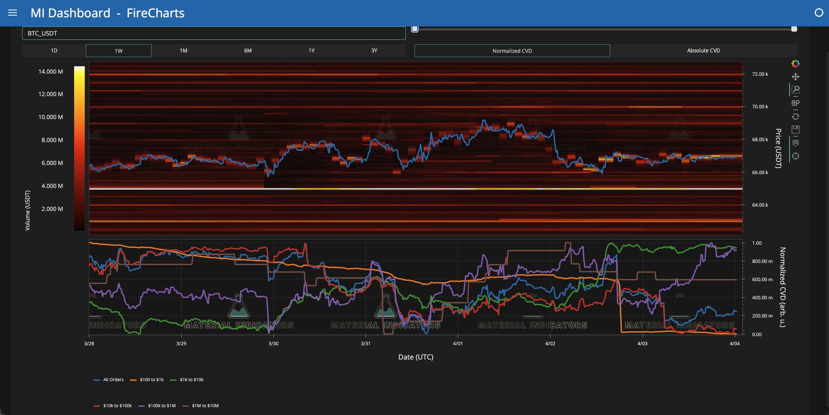This screenshot has height=415, width=829.
Task: Select the Pan tool
Action: pos(795,77)
